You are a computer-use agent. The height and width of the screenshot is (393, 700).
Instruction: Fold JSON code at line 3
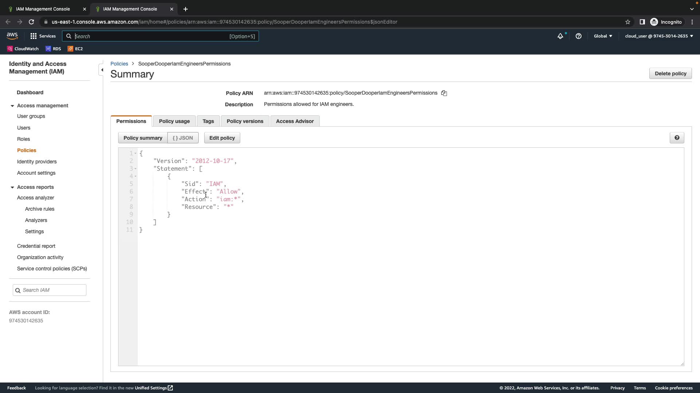(136, 169)
